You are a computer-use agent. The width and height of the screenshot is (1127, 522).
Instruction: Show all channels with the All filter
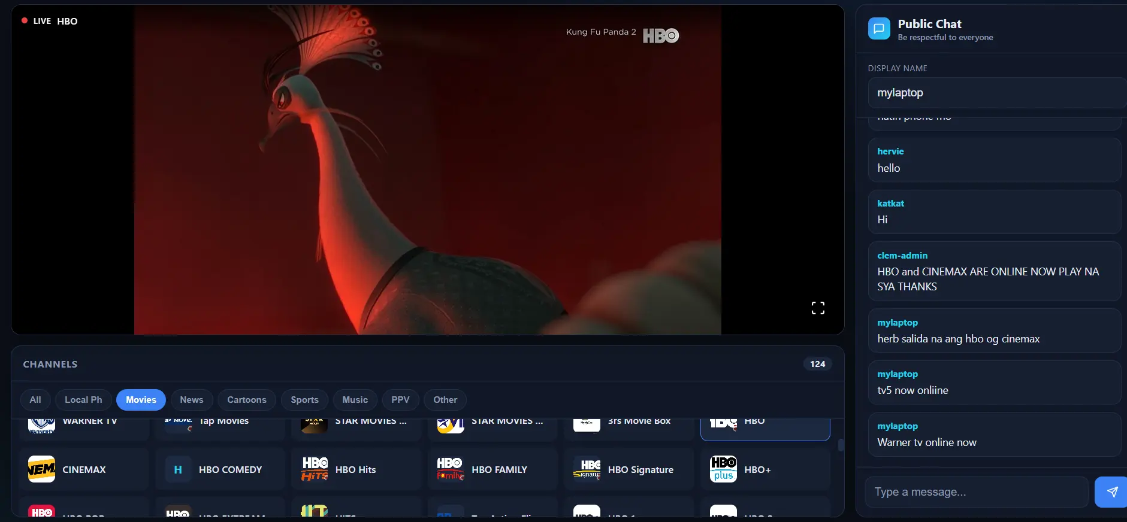pos(35,400)
